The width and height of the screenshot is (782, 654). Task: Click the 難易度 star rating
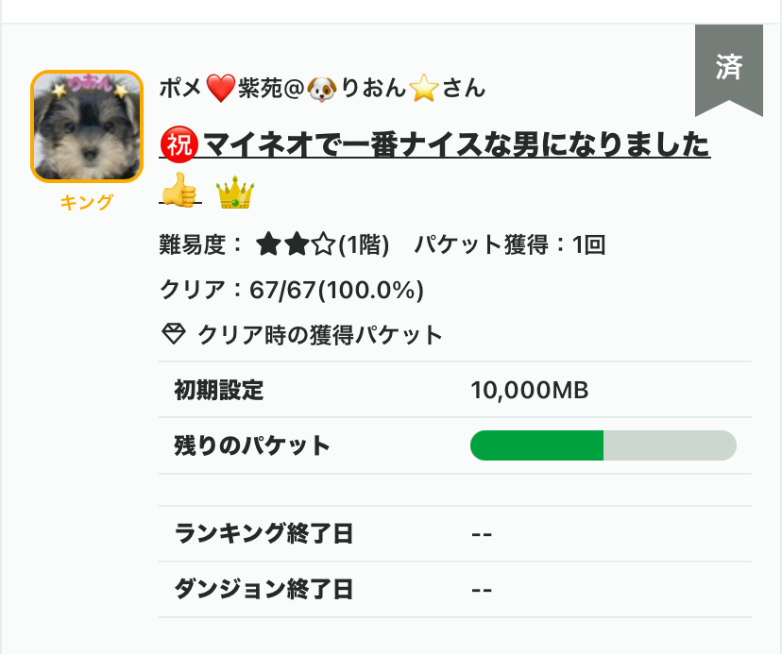[296, 245]
